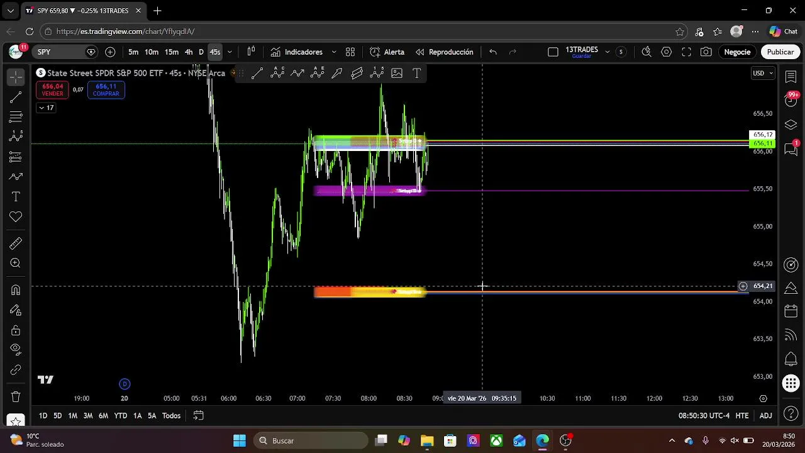Open the forecasting and measurement tools
This screenshot has width=805, height=453.
(16, 157)
